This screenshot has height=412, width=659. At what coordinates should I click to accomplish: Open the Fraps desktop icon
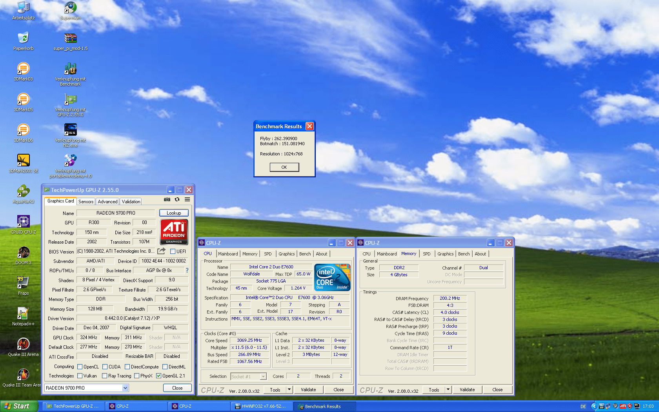[24, 286]
